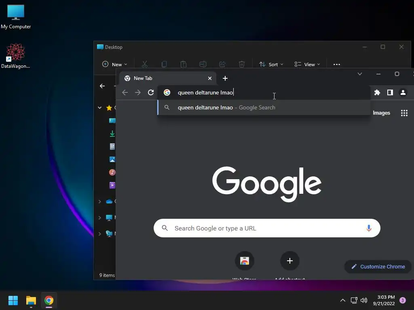
Task: Select the Desktop folder in Explorer sidebar
Action: click(112, 121)
